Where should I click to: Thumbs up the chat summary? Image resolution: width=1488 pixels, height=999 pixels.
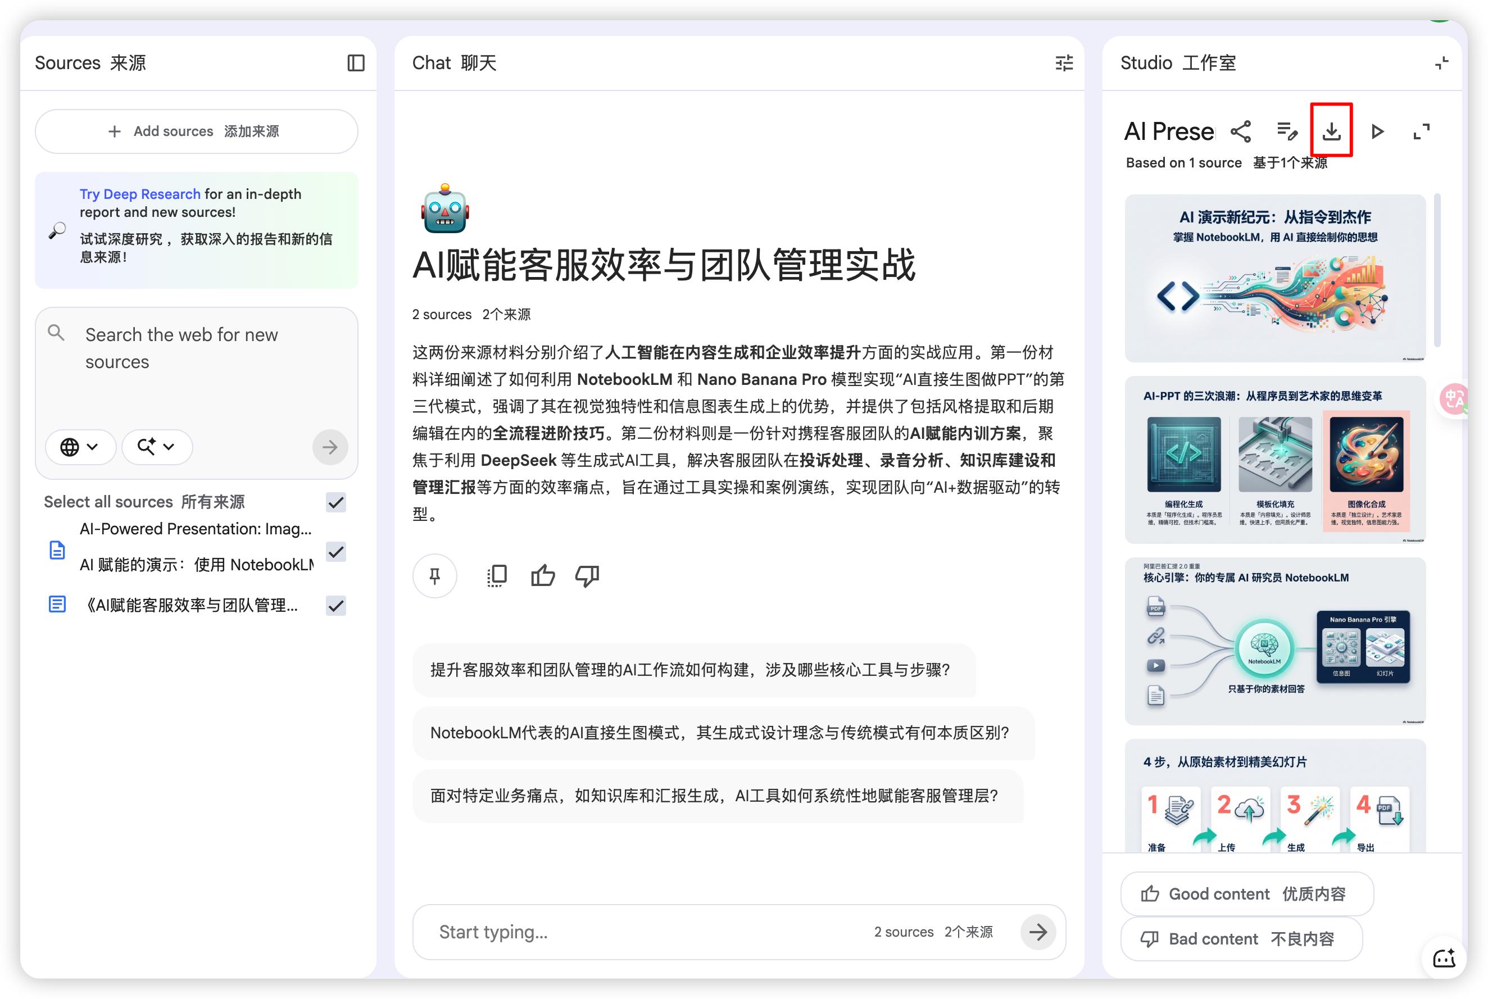[x=542, y=576]
